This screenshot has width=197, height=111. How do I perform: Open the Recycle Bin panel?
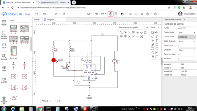(4, 101)
